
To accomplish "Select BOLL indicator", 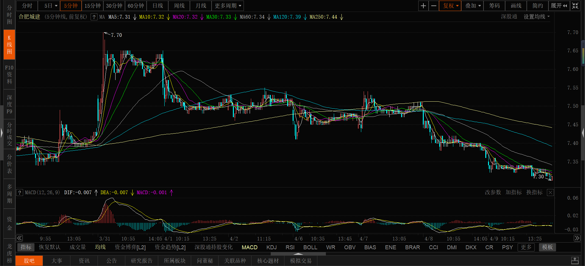I will click(310, 247).
